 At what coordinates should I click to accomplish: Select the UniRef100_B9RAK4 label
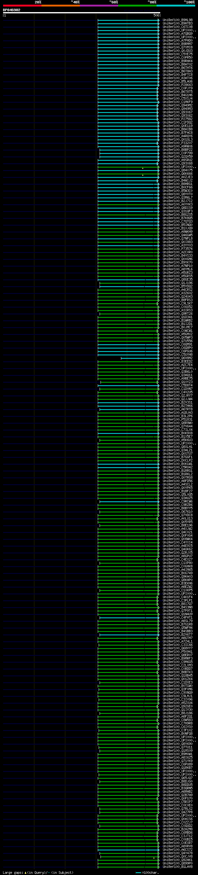coord(177,61)
